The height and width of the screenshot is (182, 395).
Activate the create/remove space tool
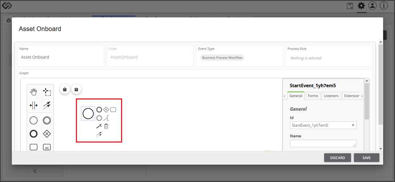tap(34, 105)
